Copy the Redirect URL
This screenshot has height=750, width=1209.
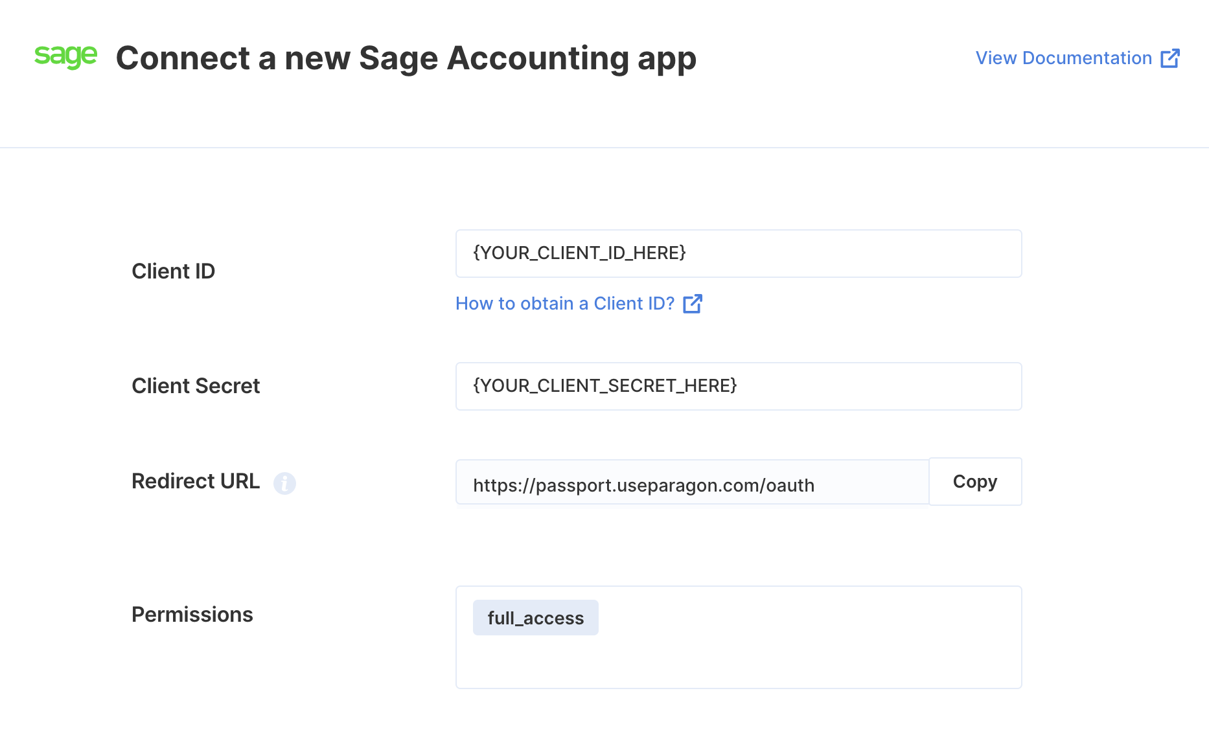click(x=975, y=481)
